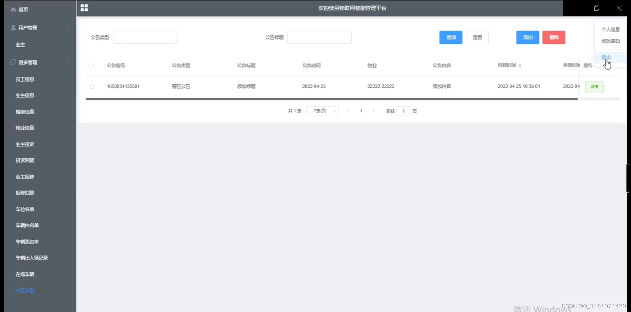Viewport: 631px width, 312px height.
Task: Collapse the 更多管理 menu arrow
Action: coord(68,62)
